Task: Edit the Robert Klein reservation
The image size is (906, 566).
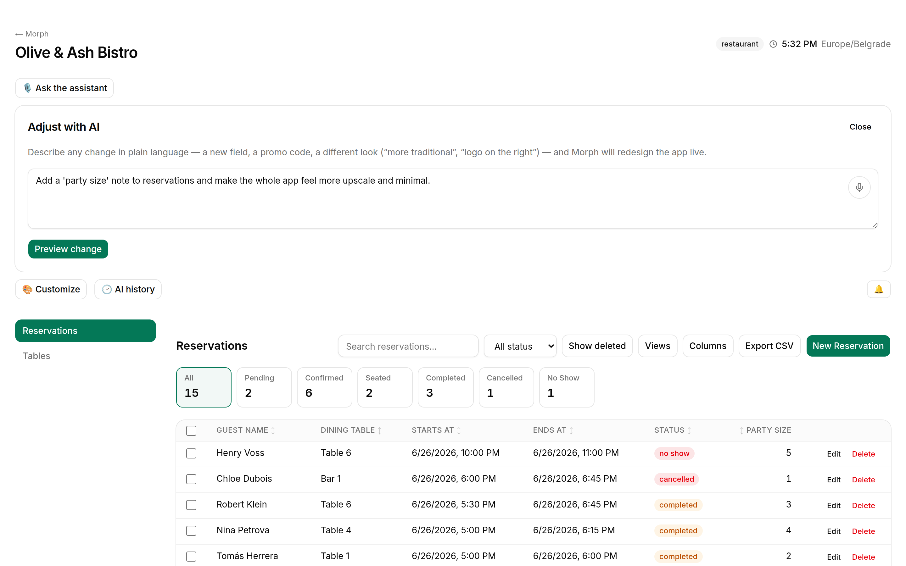Action: [833, 506]
